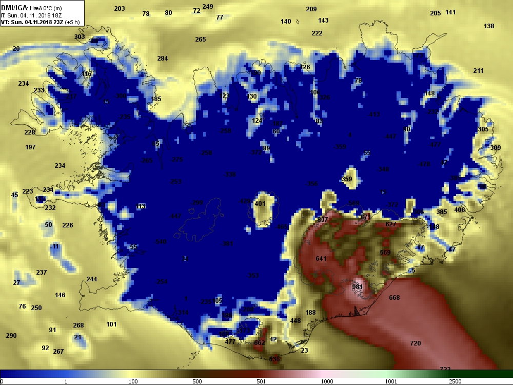Click the map value '-356'
Screen dimensions: 513x385
(x=311, y=184)
